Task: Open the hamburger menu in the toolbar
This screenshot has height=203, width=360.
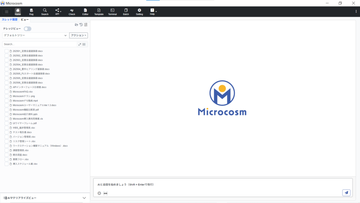Action: point(7,12)
